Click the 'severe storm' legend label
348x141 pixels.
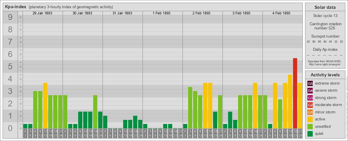pyautogui.click(x=326, y=90)
